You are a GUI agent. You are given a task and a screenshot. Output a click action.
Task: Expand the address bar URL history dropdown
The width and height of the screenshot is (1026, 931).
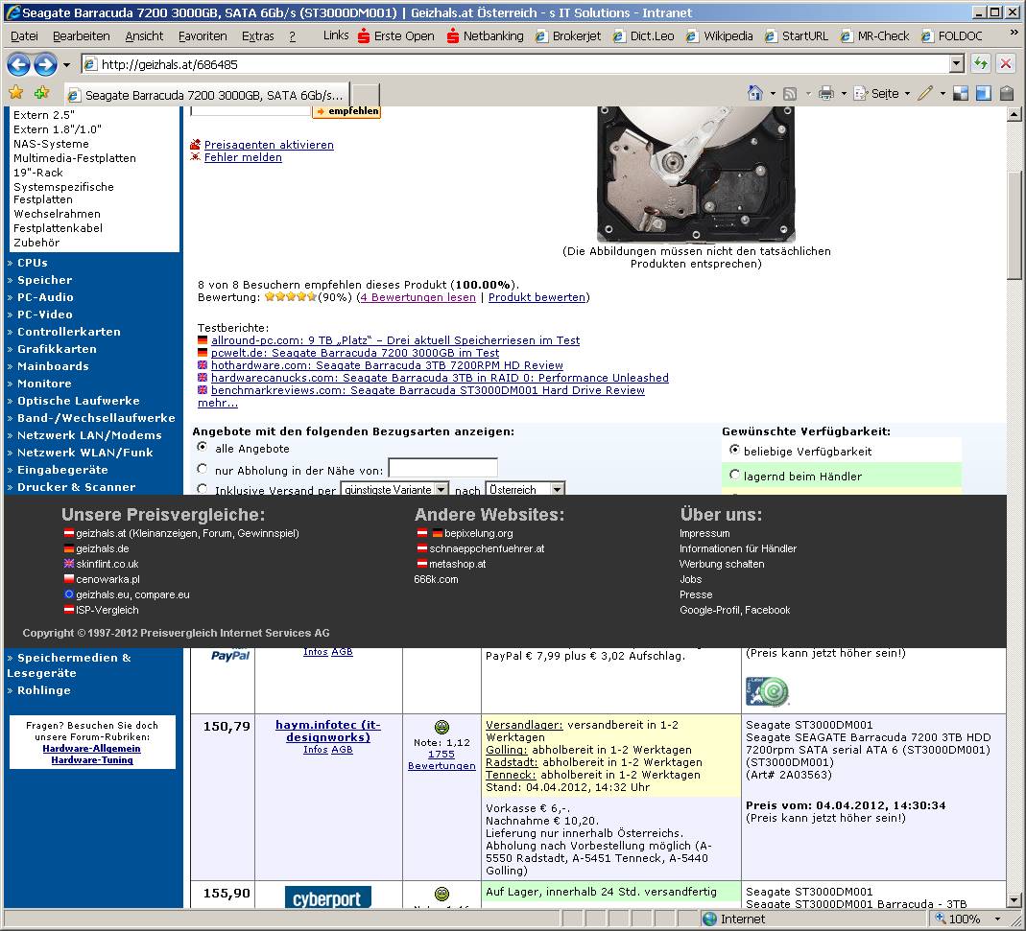(x=956, y=64)
